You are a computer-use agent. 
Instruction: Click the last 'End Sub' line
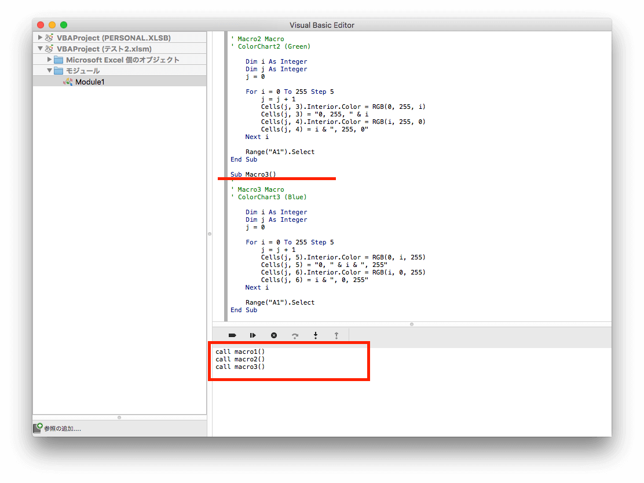point(244,310)
